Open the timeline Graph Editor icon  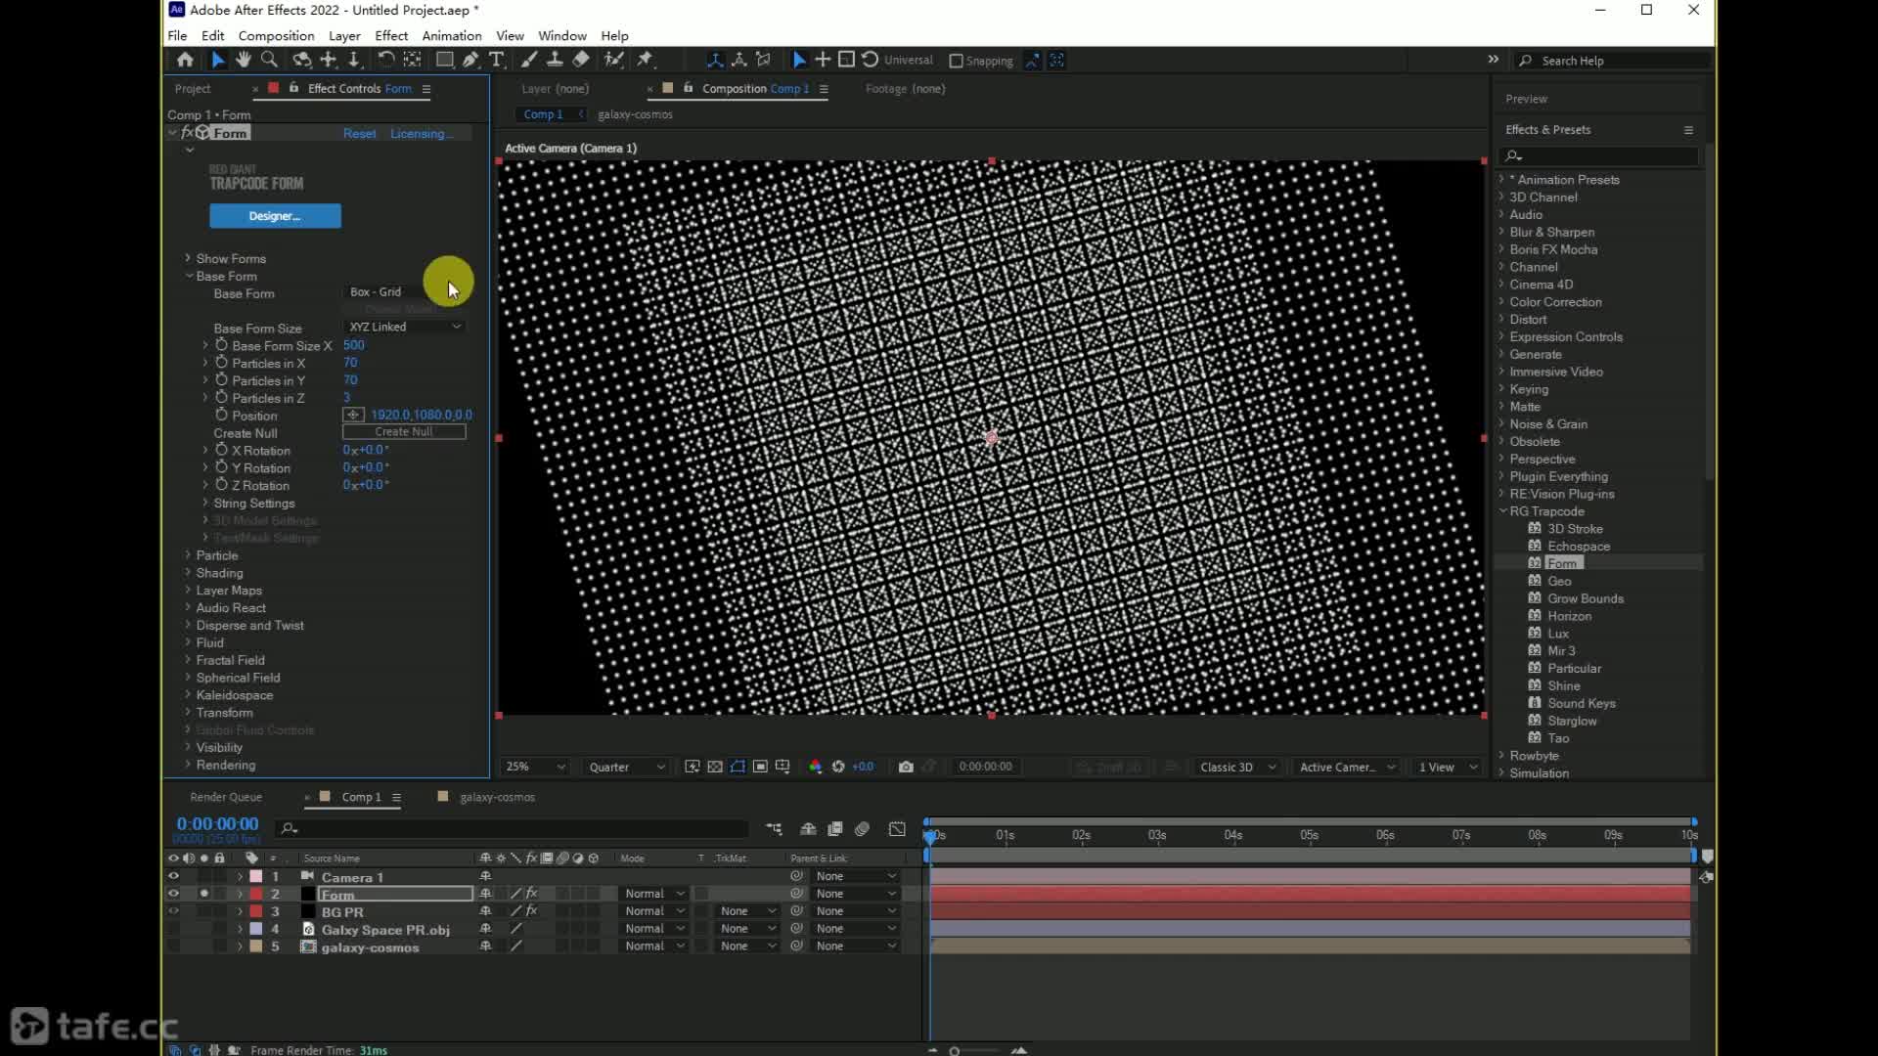[x=897, y=829]
